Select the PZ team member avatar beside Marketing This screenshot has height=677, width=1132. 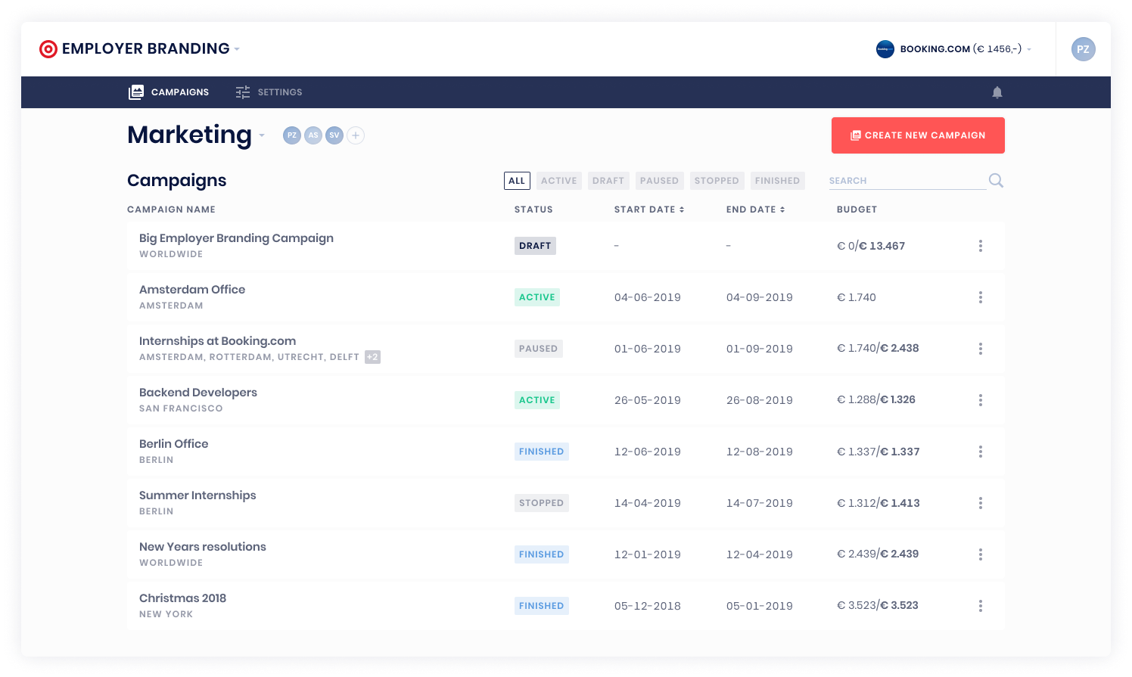click(x=292, y=135)
